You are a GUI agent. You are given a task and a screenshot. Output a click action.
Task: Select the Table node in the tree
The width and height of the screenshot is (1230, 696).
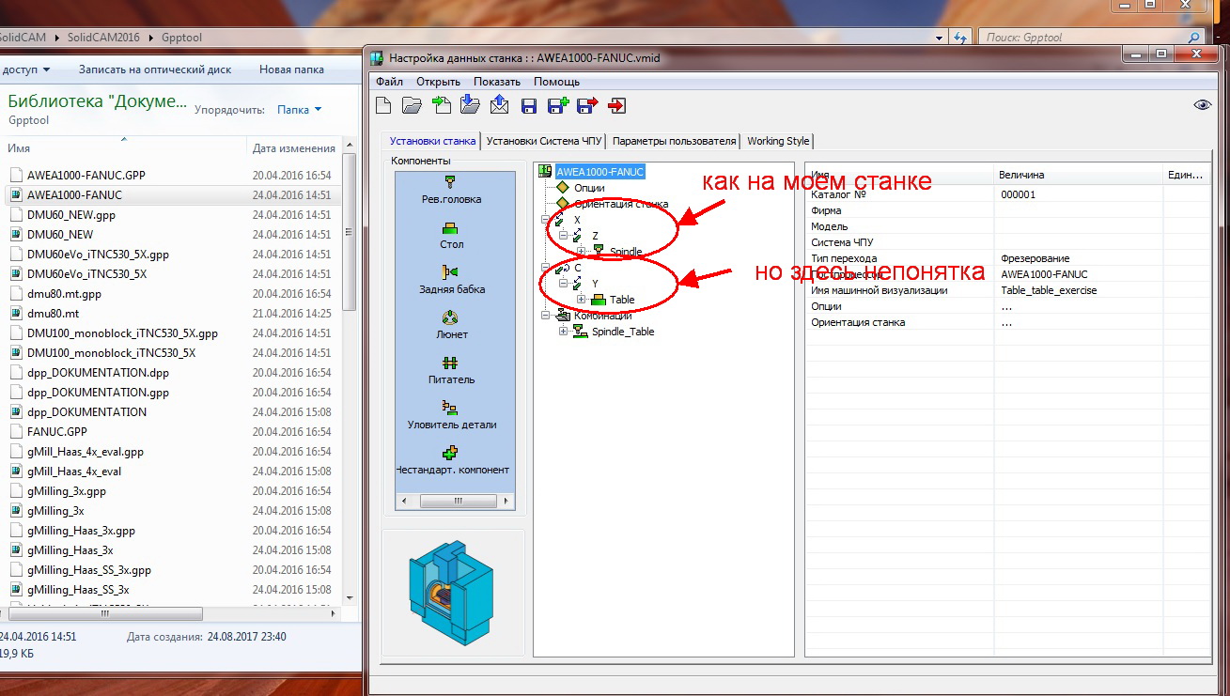tap(622, 300)
